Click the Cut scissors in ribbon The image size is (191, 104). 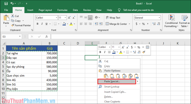13,16
